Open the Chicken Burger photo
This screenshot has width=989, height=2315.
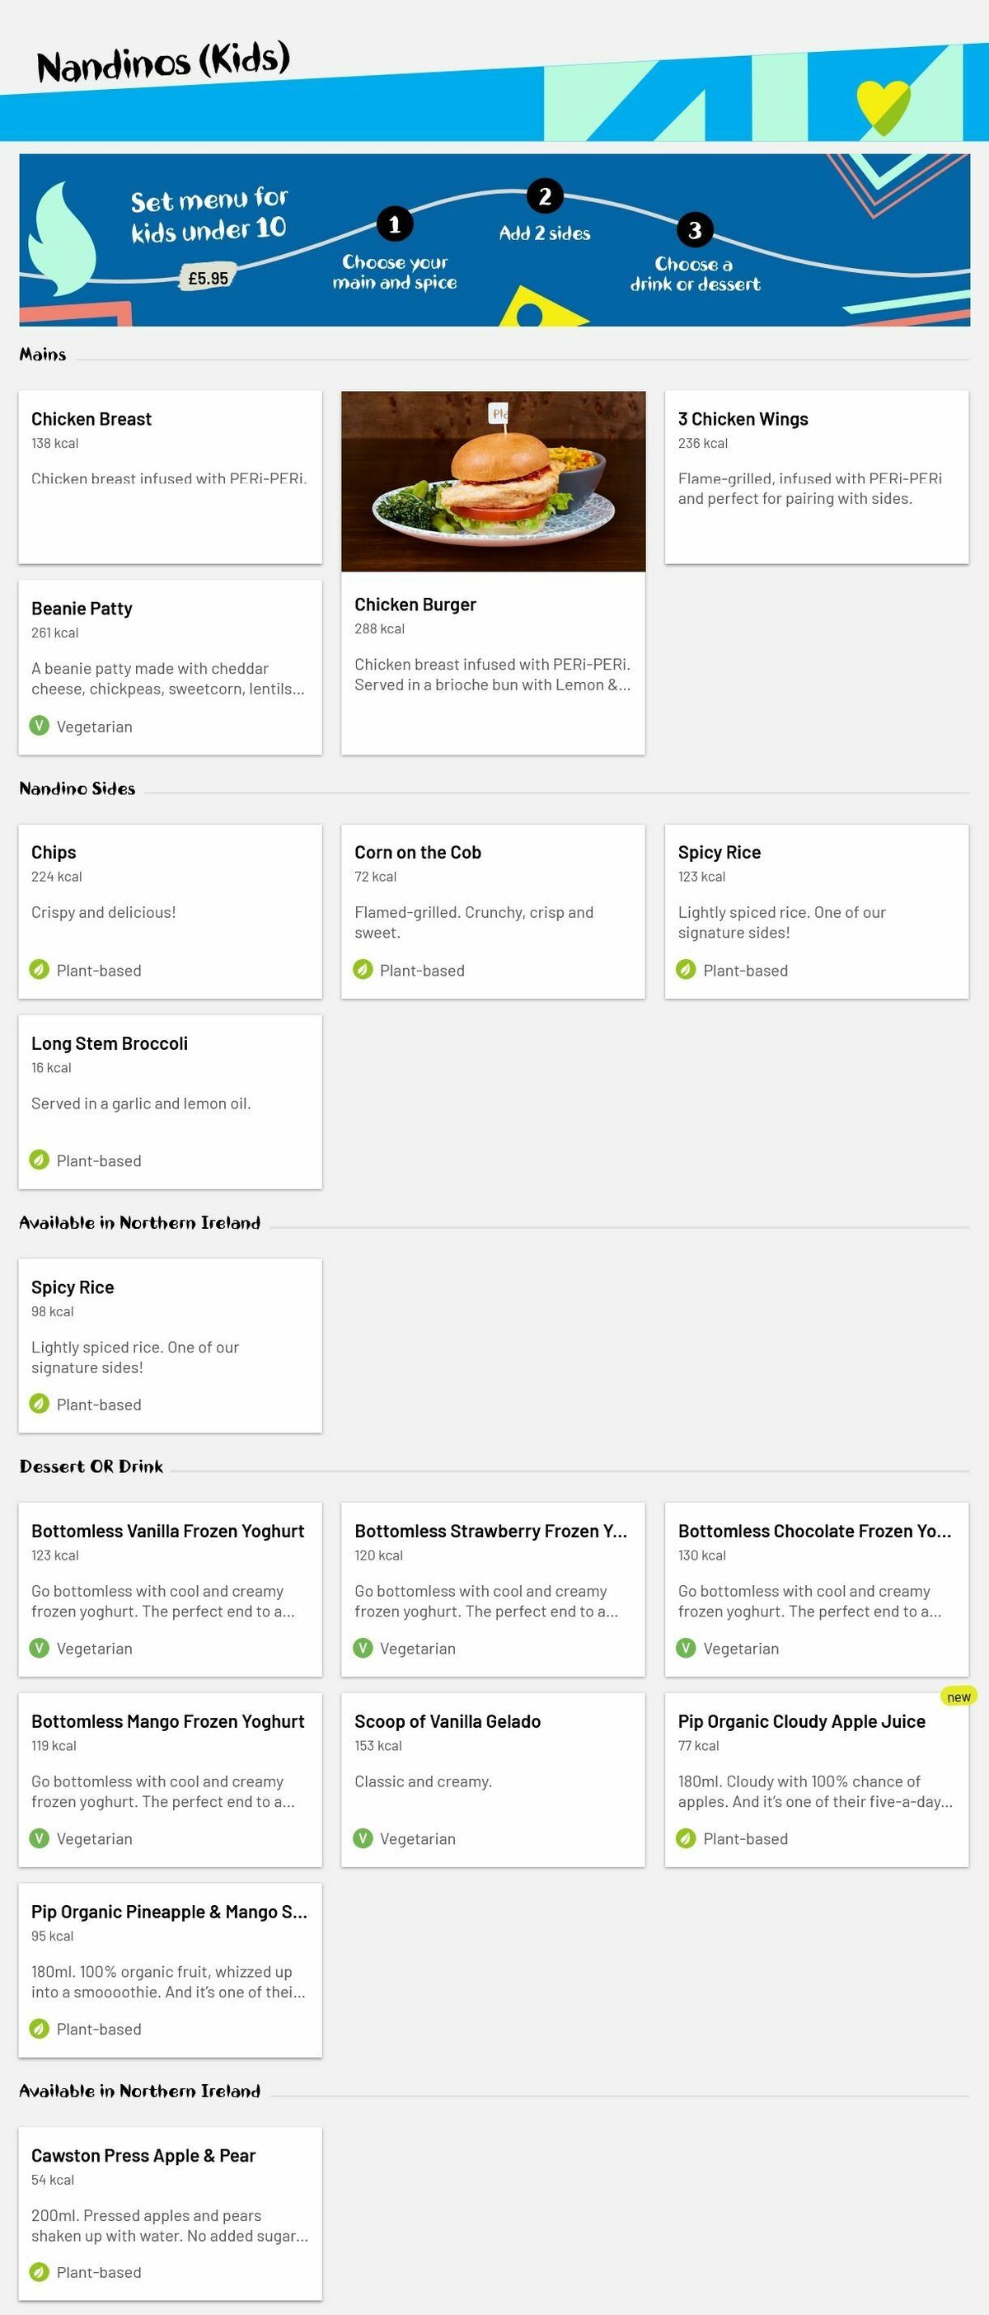click(493, 481)
